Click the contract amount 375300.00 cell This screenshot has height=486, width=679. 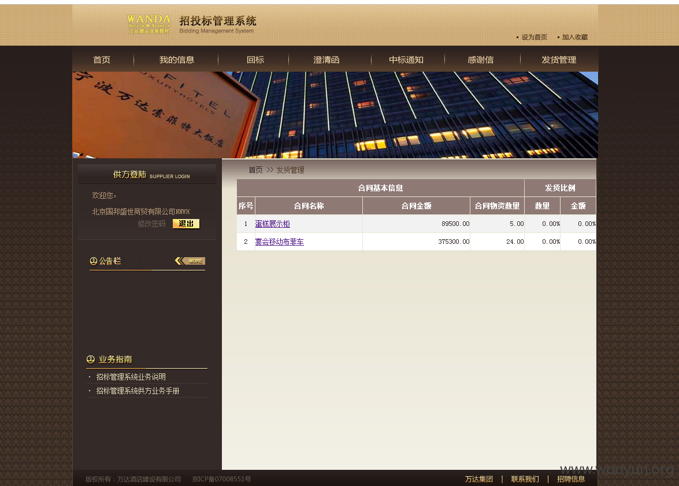[416, 242]
